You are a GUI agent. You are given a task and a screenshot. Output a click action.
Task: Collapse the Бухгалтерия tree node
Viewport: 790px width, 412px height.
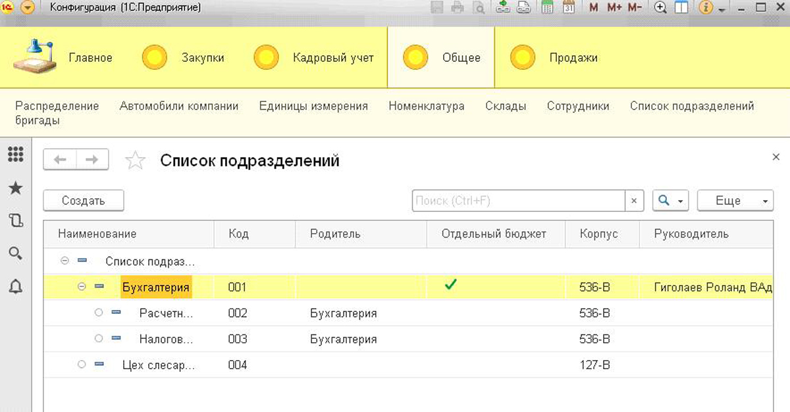(x=82, y=287)
